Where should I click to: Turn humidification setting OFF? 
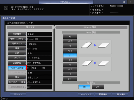pyautogui.click(x=98, y=87)
